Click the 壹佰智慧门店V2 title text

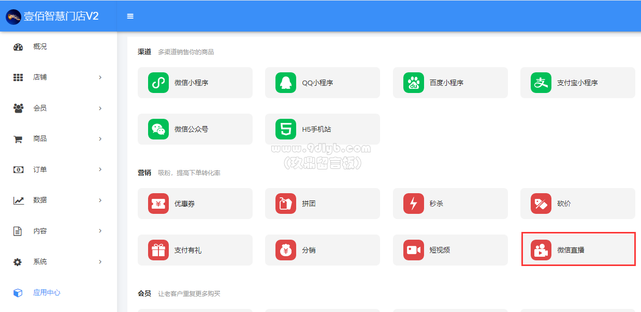[x=61, y=17]
